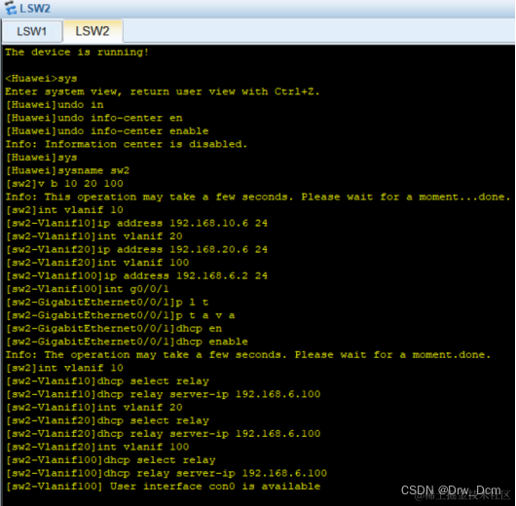This screenshot has width=516, height=506.
Task: Click '[sw2-GigabitEthernet0/0/1]dhcp enable' line
Action: tap(127, 342)
